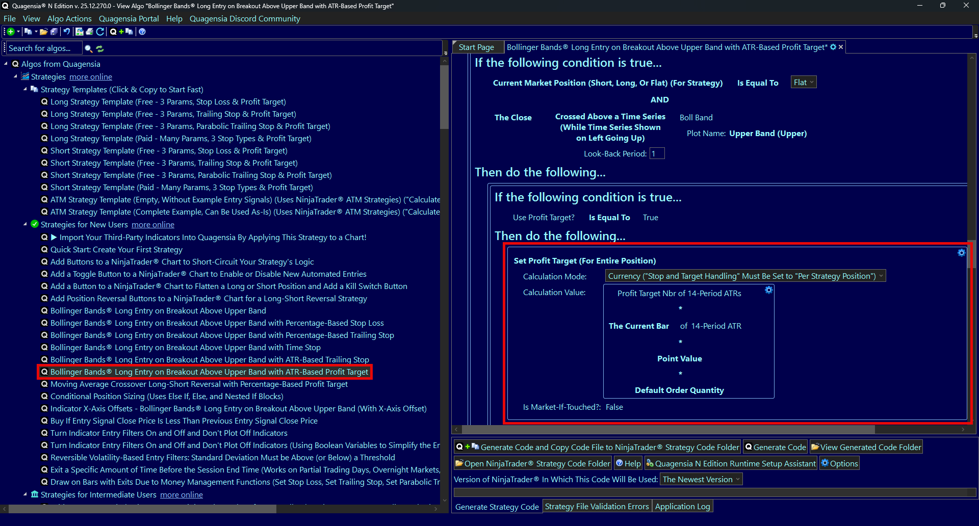Switch to Strategy File Validation Errors tab
The image size is (979, 526).
pyautogui.click(x=597, y=507)
